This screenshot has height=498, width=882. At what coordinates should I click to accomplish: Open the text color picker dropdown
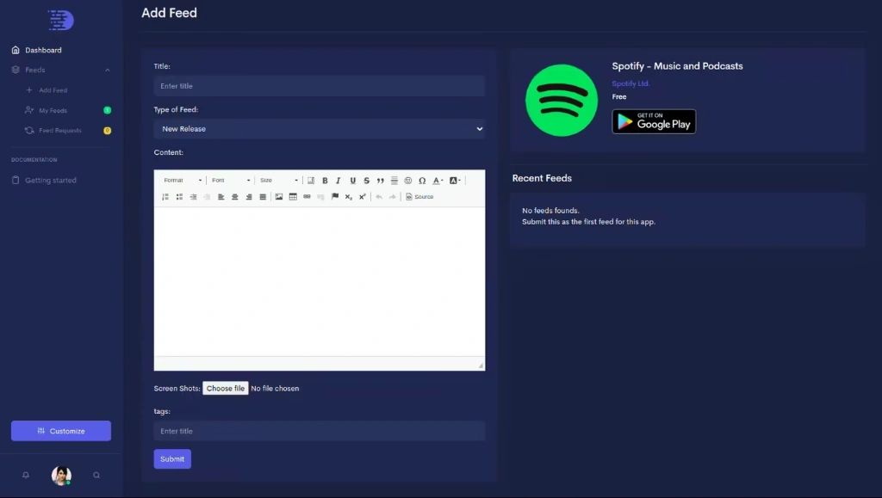tap(438, 181)
